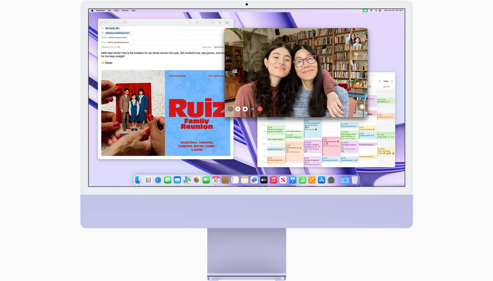The height and width of the screenshot is (281, 493).
Task: Open Keynote from the Dock
Action: (293, 180)
